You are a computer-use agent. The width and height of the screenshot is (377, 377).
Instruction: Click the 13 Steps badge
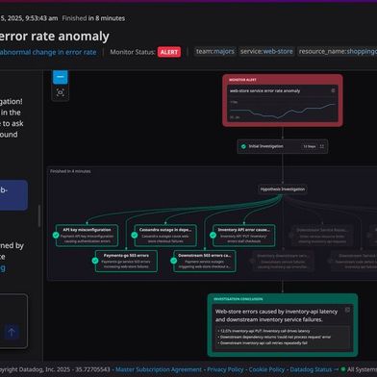(x=310, y=146)
